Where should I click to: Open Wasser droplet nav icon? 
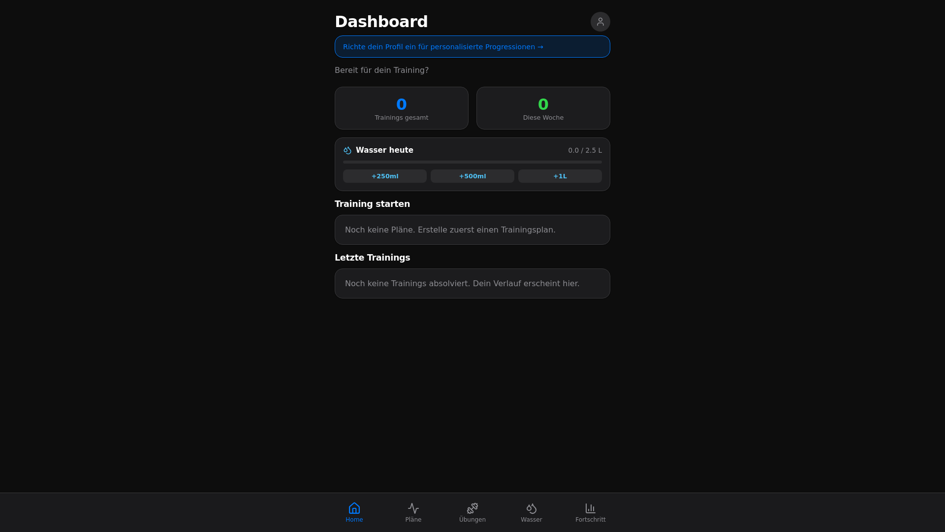point(532,508)
